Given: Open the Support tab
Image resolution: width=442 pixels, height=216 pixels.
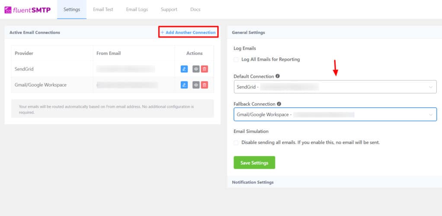Looking at the screenshot, I should pyautogui.click(x=169, y=10).
